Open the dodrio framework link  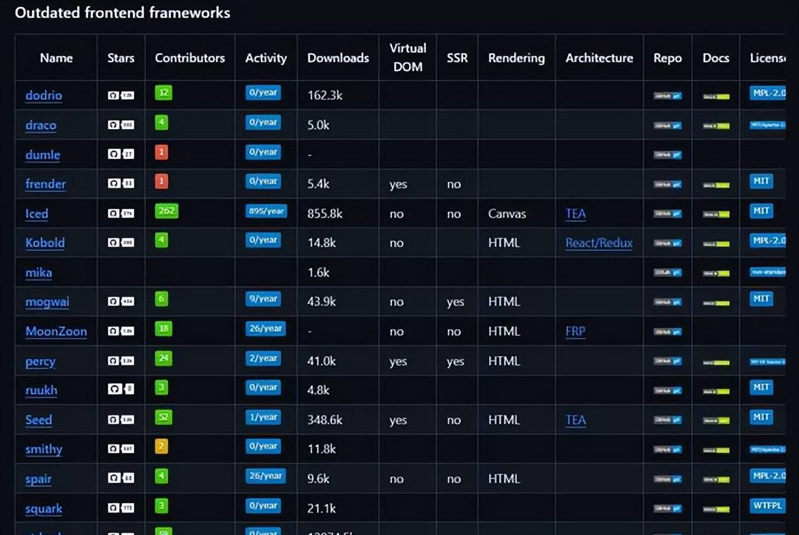click(44, 95)
